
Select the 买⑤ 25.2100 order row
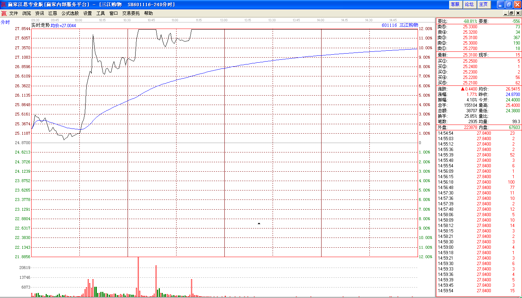coord(479,83)
